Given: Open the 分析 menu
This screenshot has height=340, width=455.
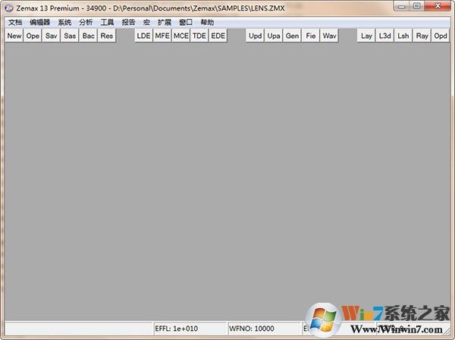Looking at the screenshot, I should [x=86, y=22].
